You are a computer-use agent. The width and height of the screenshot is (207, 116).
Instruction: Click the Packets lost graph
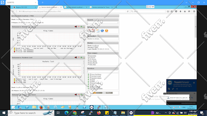tap(48, 72)
